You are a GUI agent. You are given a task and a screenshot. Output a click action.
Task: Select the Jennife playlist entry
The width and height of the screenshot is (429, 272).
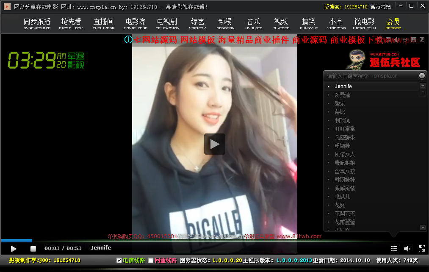pos(372,86)
